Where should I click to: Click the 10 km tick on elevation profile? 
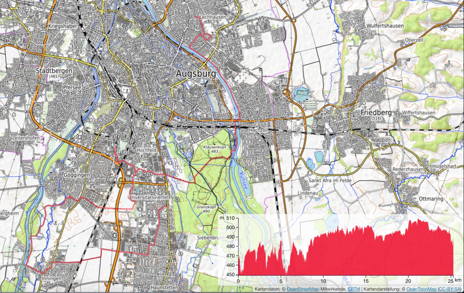323,281
